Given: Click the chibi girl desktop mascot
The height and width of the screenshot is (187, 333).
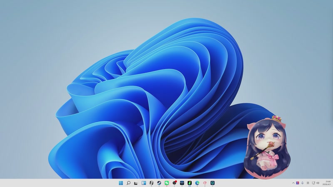Looking at the screenshot, I should pyautogui.click(x=267, y=148).
